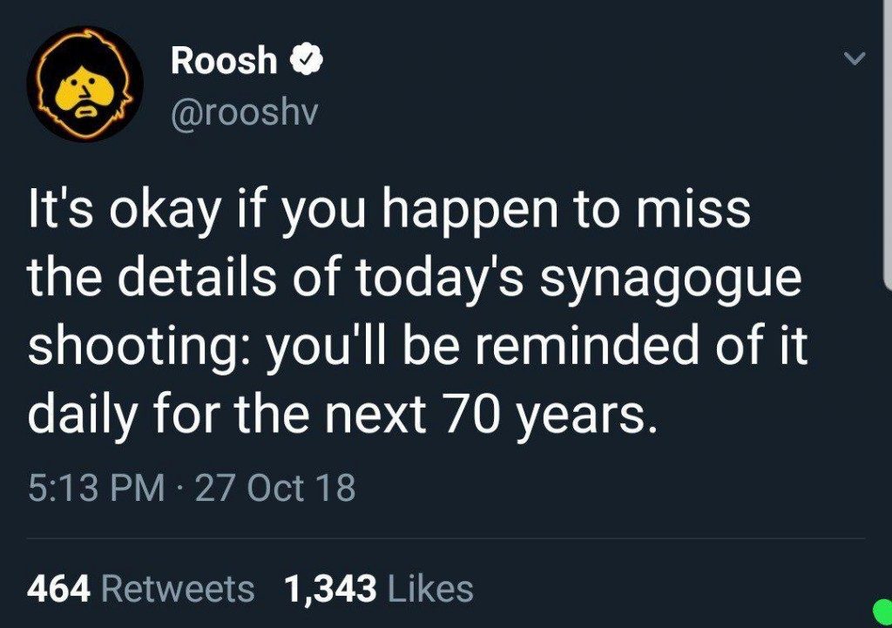
Task: Click the word Retweets label
Action: pos(179,590)
